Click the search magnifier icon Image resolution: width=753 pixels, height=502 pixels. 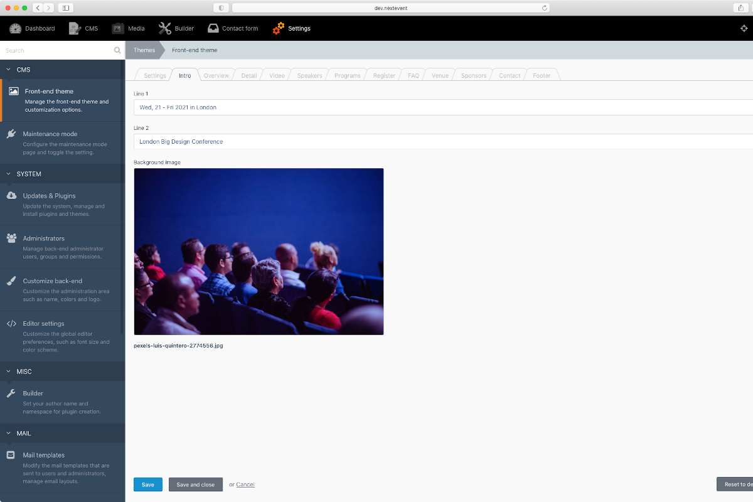coord(117,50)
